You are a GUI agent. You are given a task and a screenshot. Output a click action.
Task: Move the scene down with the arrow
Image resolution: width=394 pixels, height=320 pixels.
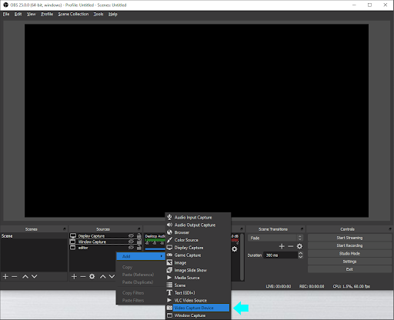[x=35, y=276]
